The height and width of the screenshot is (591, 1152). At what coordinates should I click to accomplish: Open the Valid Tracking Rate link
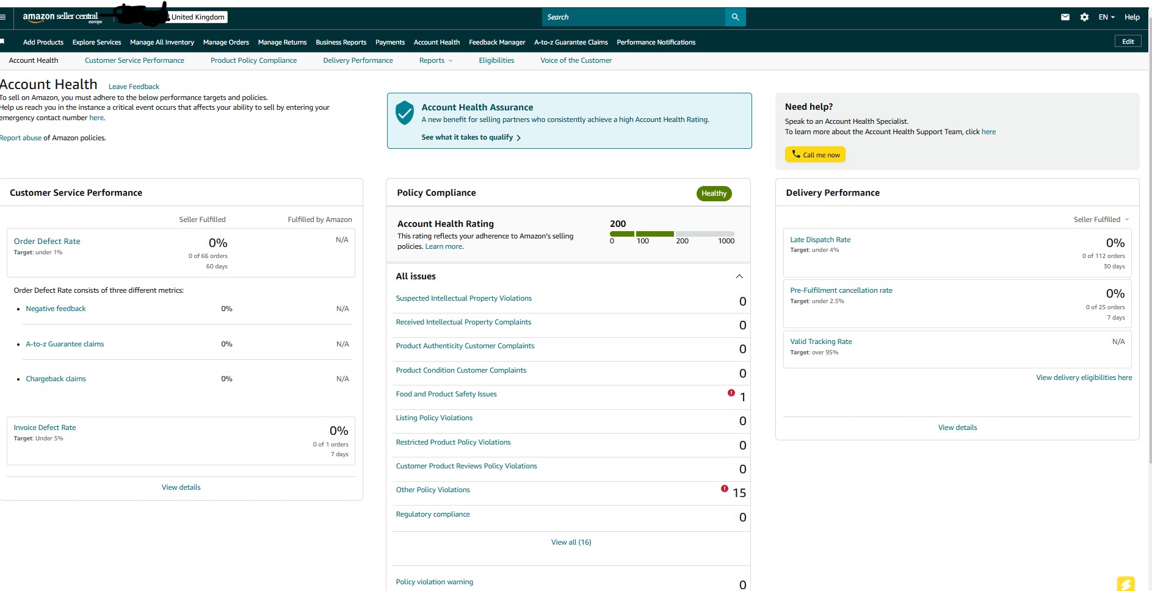(x=821, y=342)
